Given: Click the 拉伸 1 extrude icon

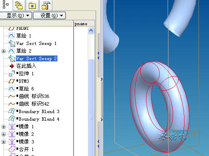Looking at the screenshot, I should pyautogui.click(x=12, y=74).
